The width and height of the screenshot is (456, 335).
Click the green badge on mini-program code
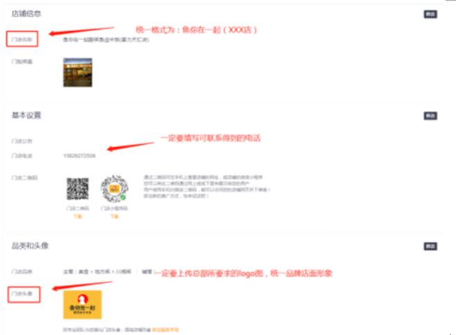click(123, 197)
